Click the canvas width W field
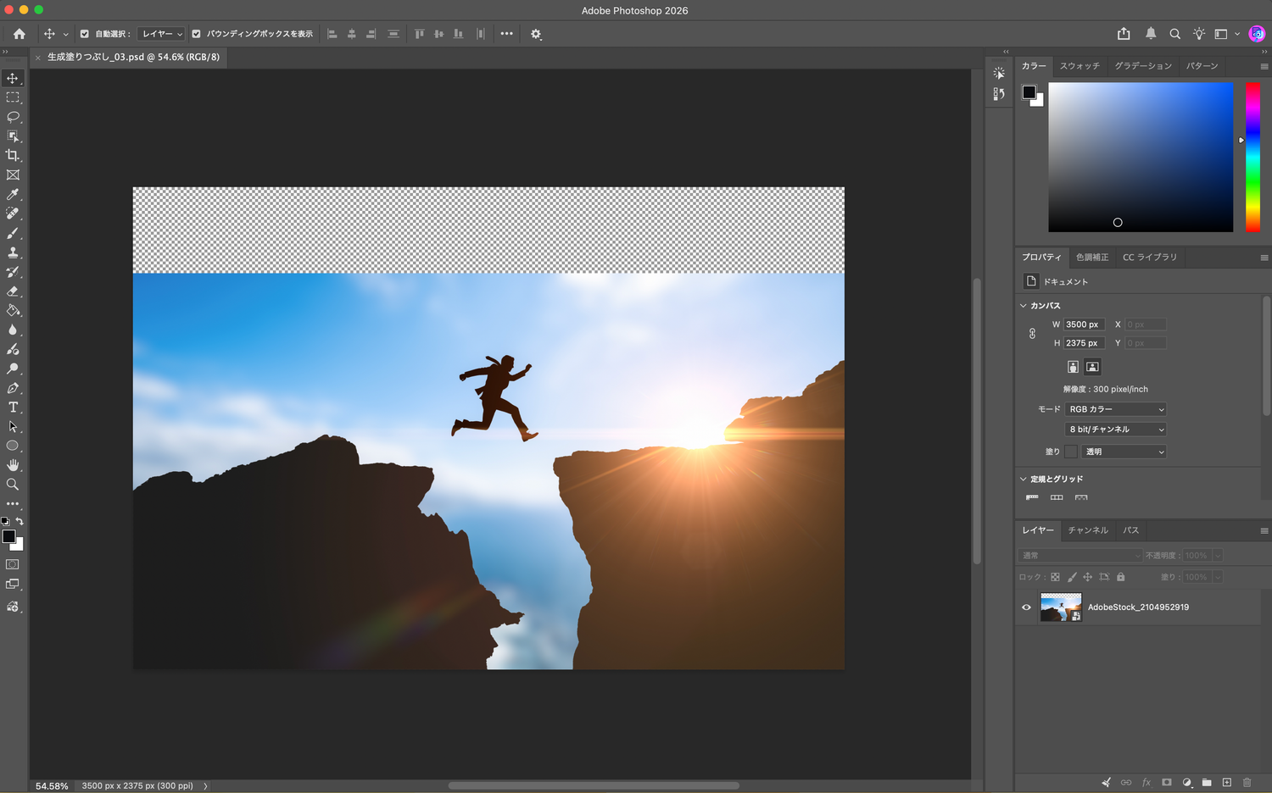Image resolution: width=1272 pixels, height=793 pixels. (1085, 324)
